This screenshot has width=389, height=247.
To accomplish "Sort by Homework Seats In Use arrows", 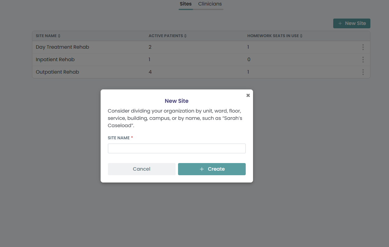I will (301, 36).
